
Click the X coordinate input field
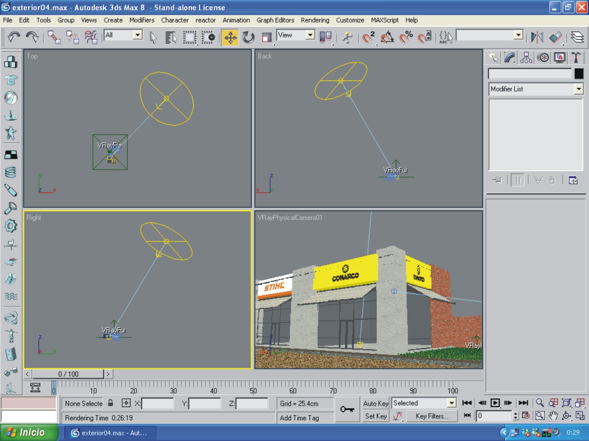[157, 404]
